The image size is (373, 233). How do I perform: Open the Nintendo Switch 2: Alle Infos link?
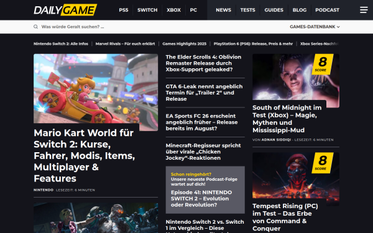coord(61,43)
